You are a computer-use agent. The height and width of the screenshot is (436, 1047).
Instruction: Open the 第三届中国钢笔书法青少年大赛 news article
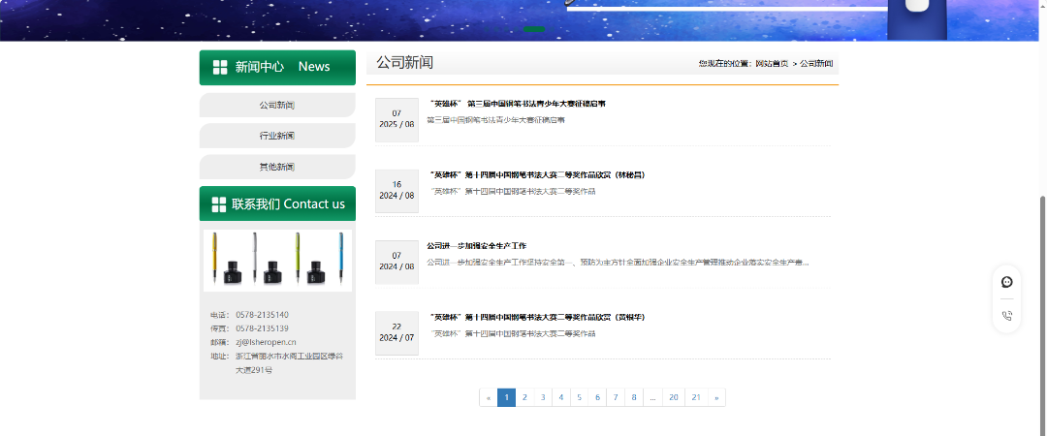click(x=518, y=104)
